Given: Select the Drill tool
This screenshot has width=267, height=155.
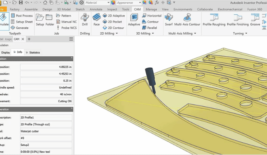Looking at the screenshot, I should (85, 20).
